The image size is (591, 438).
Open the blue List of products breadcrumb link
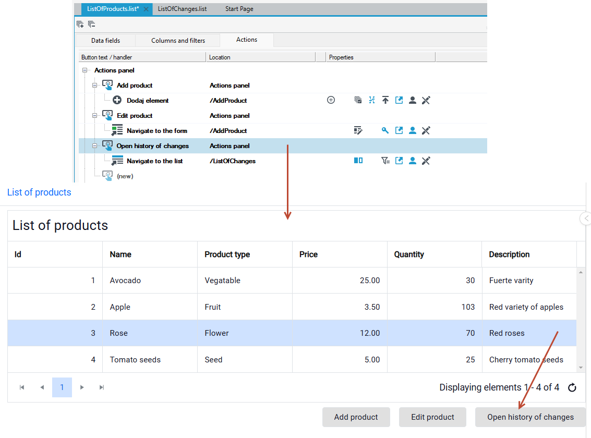(39, 192)
